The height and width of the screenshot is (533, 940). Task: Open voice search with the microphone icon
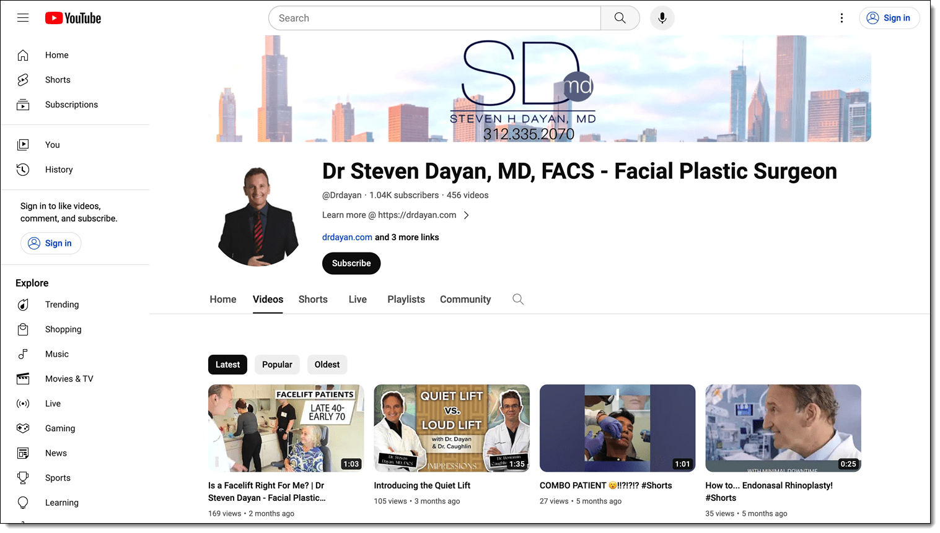click(662, 18)
